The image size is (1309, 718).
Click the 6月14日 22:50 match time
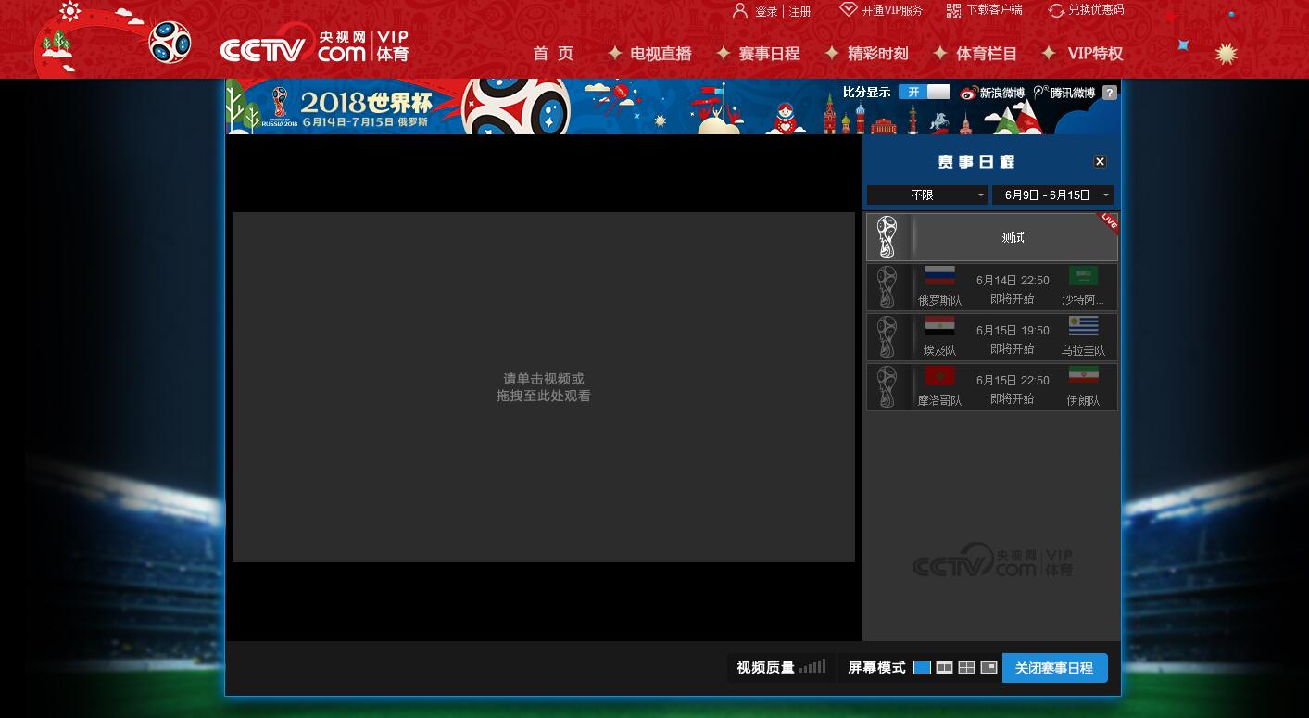(x=1013, y=280)
